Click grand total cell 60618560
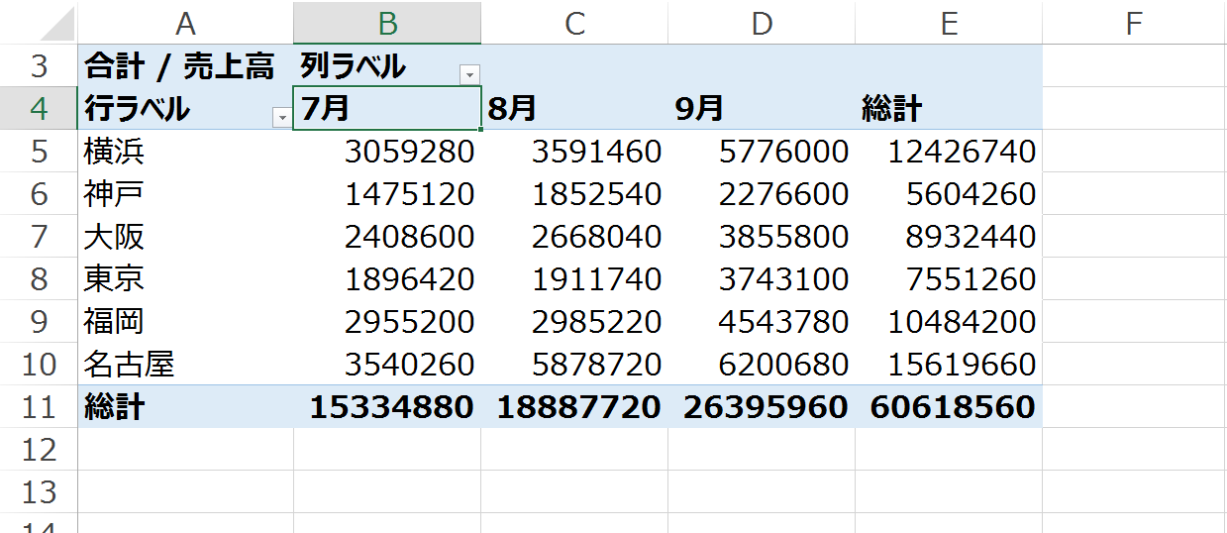The image size is (1227, 533). tap(949, 407)
